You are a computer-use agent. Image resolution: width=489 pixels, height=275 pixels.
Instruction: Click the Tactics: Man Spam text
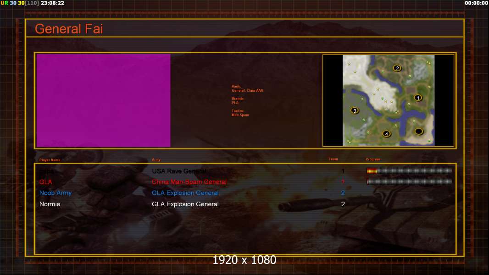pos(240,113)
